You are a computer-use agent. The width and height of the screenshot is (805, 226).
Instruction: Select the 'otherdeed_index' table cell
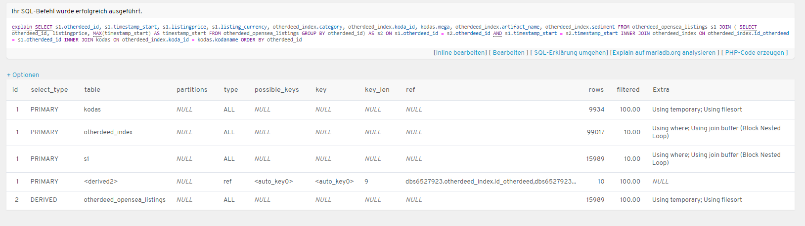coord(108,132)
